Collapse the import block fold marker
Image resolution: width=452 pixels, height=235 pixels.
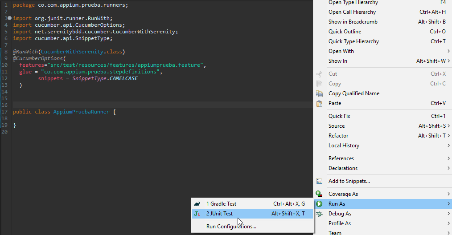coord(10,18)
